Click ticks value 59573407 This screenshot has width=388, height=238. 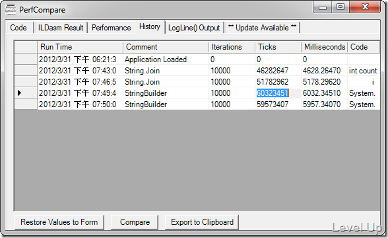(278, 104)
